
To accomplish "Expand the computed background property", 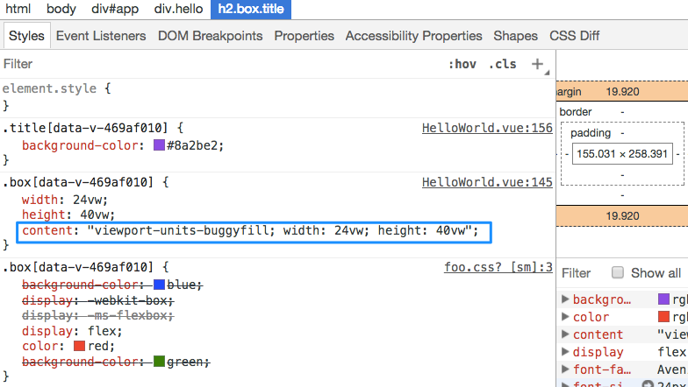I will (565, 299).
